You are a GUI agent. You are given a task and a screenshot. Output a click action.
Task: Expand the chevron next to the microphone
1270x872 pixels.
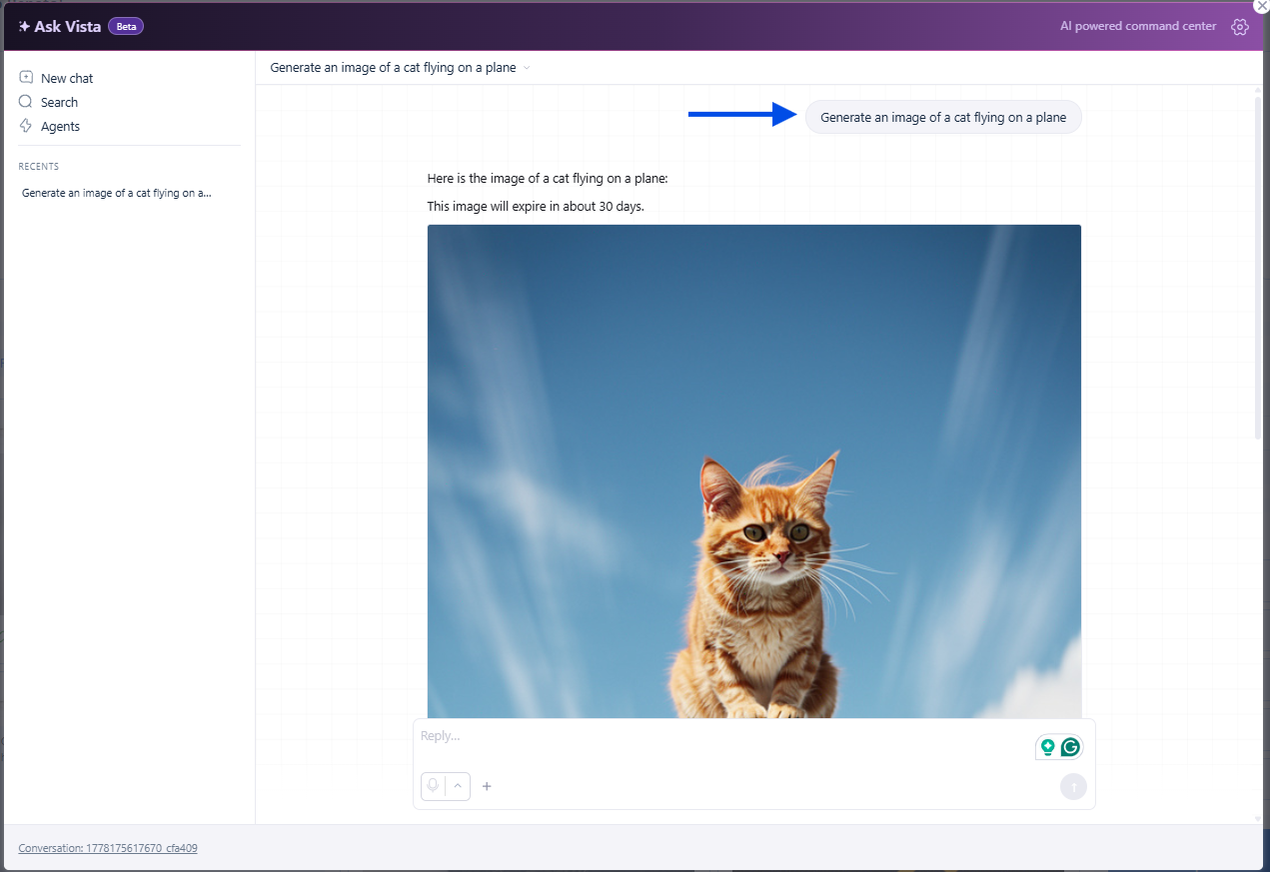pos(458,786)
